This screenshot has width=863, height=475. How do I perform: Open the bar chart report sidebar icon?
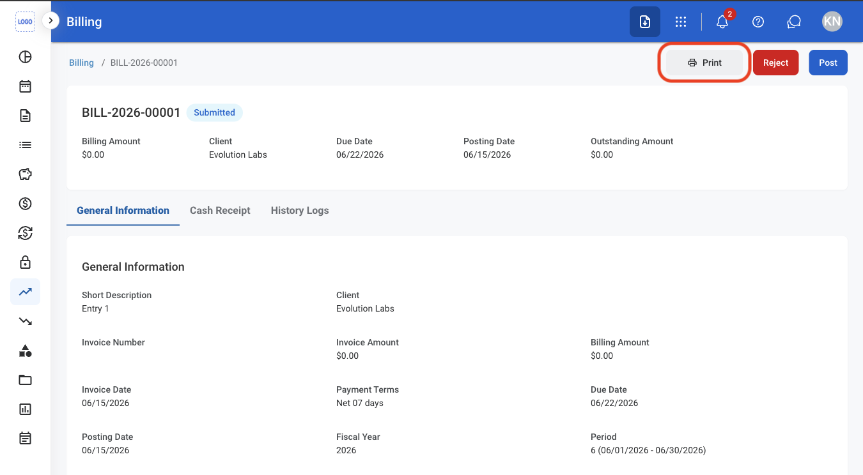click(25, 409)
